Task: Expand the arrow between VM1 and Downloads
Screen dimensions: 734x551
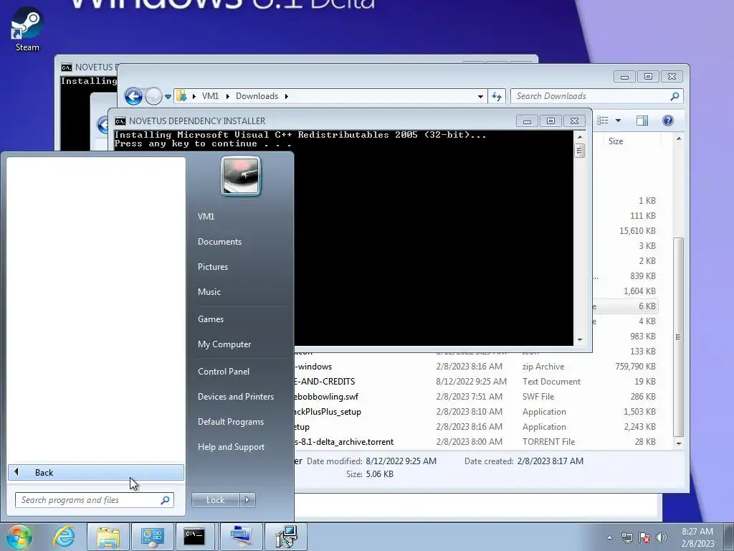Action: coord(227,97)
